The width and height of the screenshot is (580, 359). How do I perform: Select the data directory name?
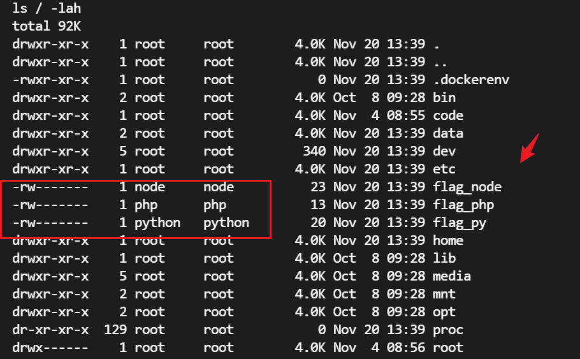[x=448, y=134]
